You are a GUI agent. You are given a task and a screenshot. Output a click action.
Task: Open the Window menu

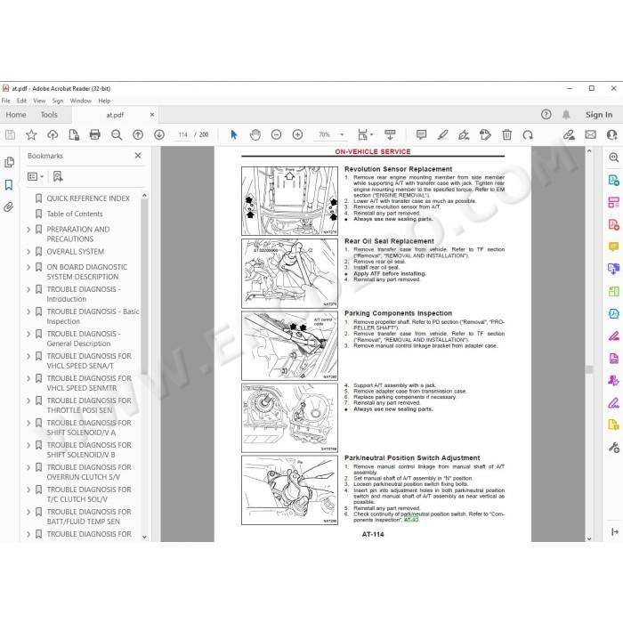point(81,101)
